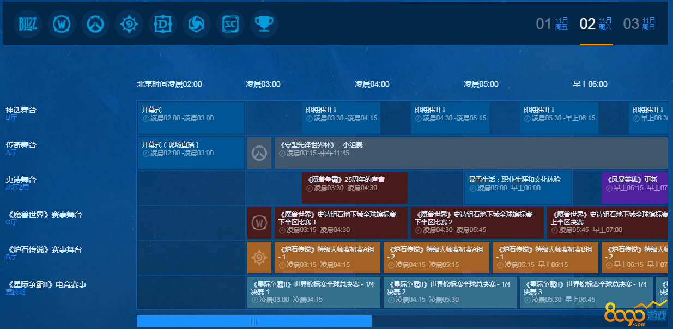Filter by the StarCraft icon
Screen dimensions: 673x329
231,24
